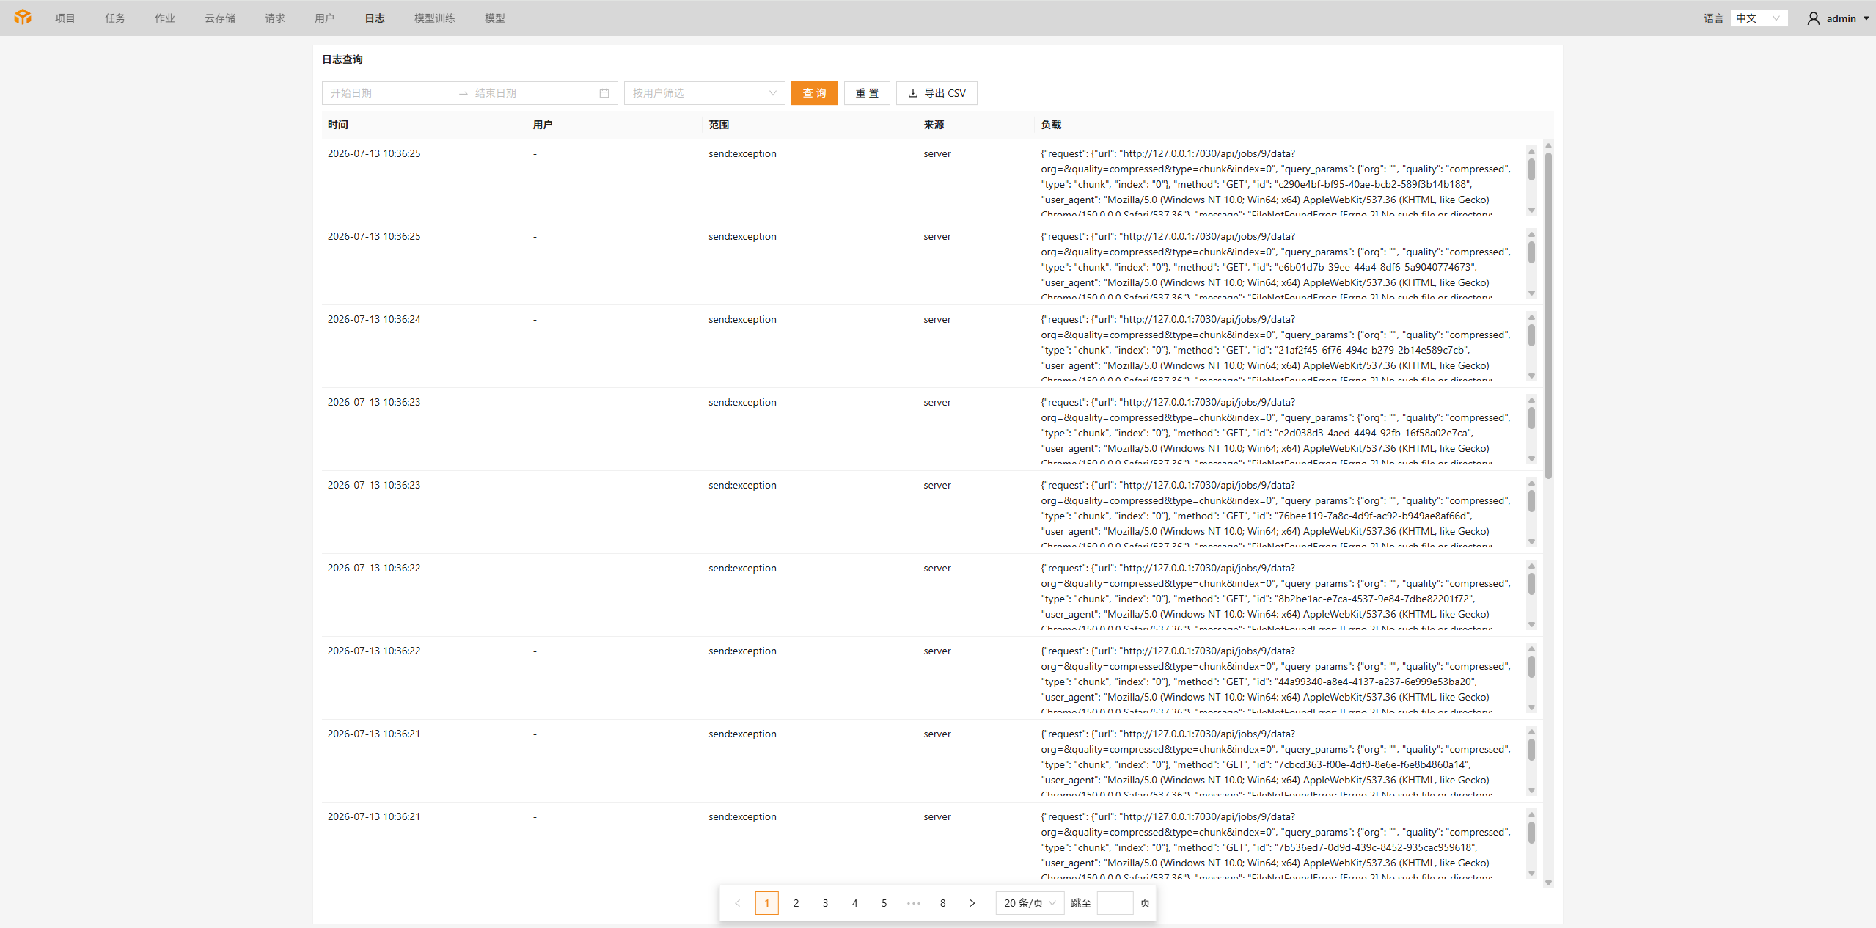The height and width of the screenshot is (928, 1876).
Task: Go to the 任务 page
Action: [x=114, y=18]
